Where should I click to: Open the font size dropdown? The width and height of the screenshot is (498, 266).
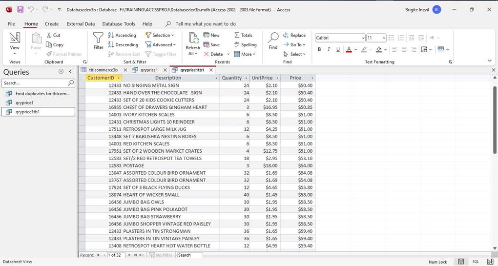(384, 38)
